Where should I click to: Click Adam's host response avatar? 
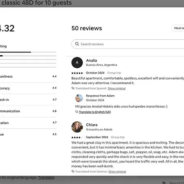(79, 98)
